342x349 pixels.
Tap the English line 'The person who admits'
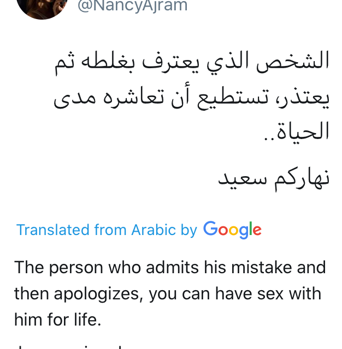click(170, 267)
